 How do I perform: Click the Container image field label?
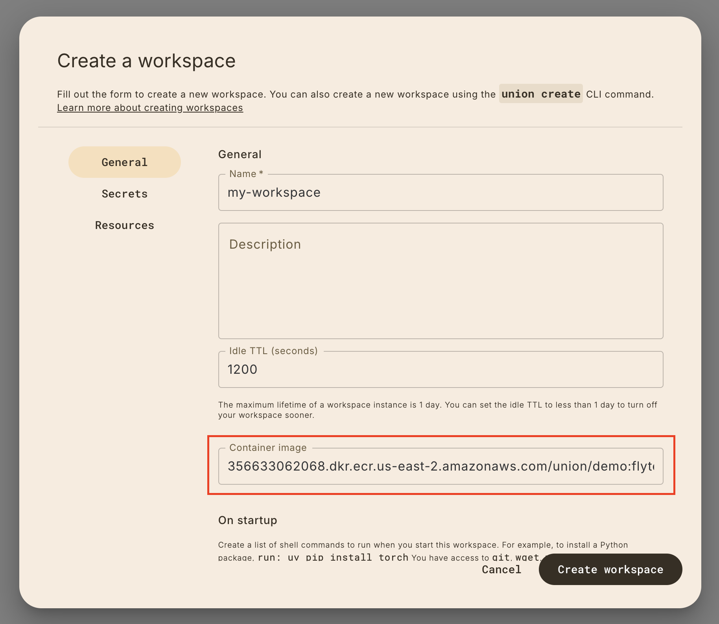point(268,448)
